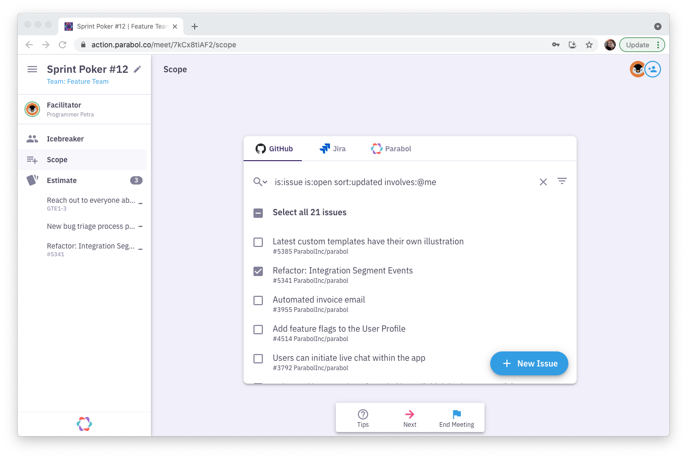This screenshot has height=458, width=687.
Task: Uncheck Refactor: Integration Segment Events
Action: point(258,271)
